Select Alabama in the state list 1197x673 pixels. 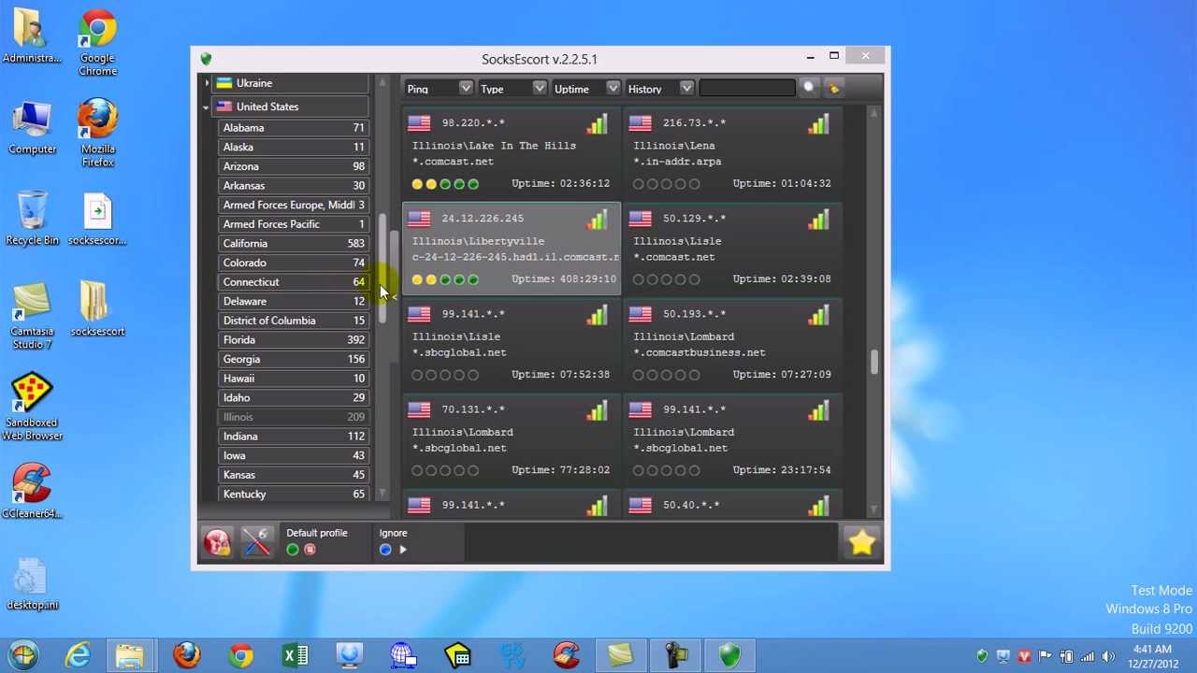294,127
